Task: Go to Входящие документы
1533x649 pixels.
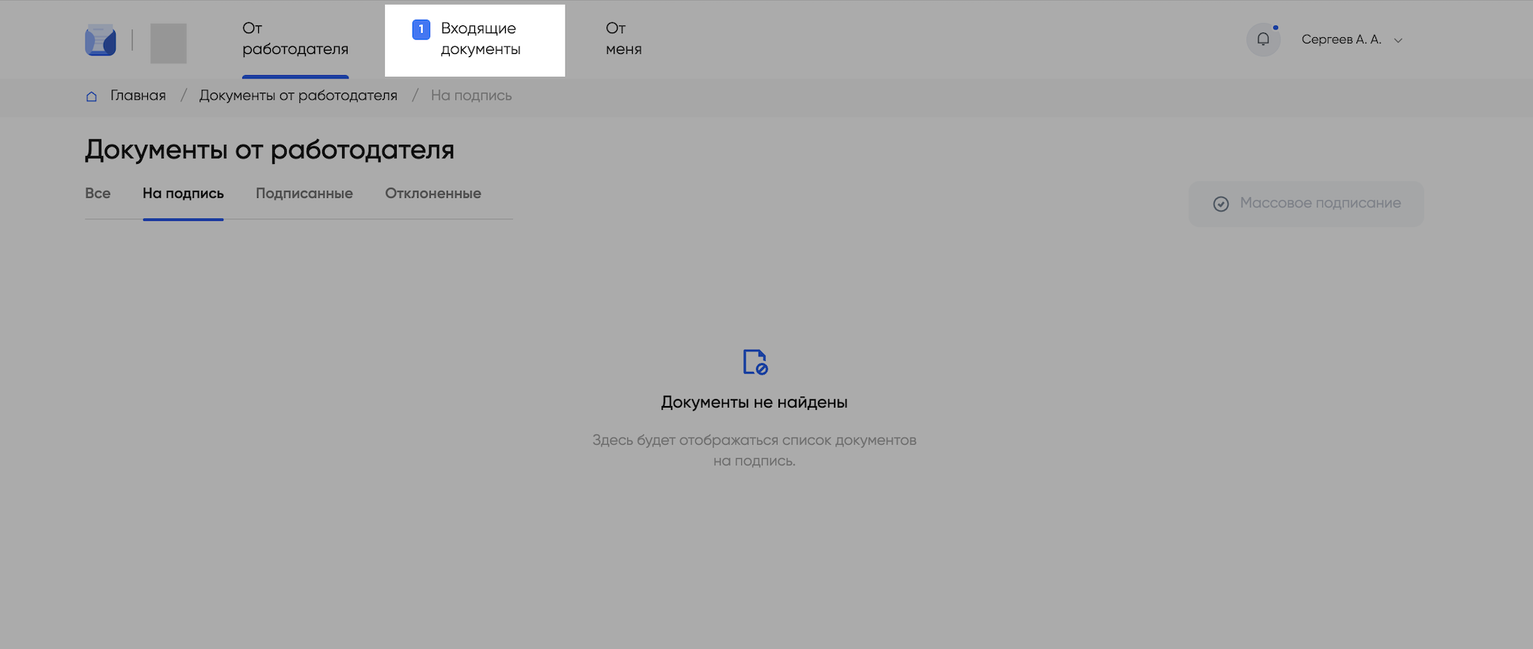Action: click(x=480, y=39)
